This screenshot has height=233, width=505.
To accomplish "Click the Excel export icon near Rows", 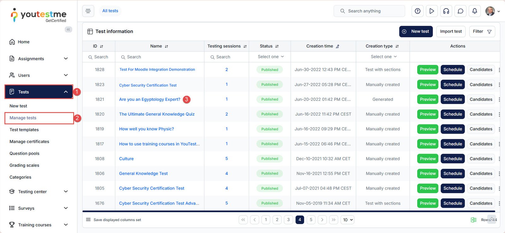I will click(x=473, y=220).
